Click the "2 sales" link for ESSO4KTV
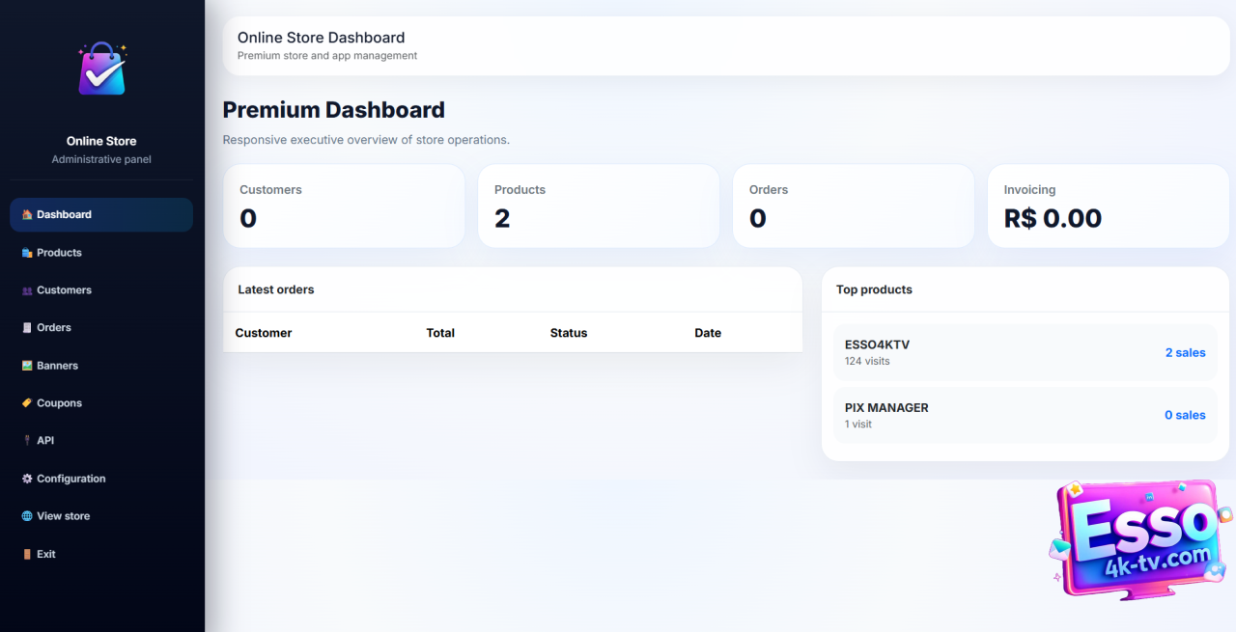 click(1185, 353)
